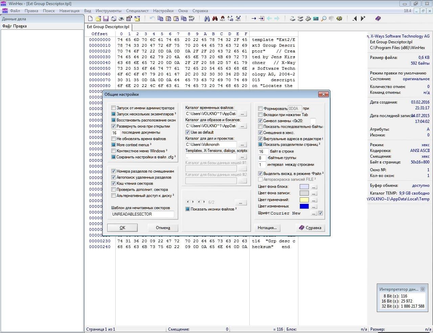Click the bytes per line field
This screenshot has height=333, width=433.
coord(263,152)
